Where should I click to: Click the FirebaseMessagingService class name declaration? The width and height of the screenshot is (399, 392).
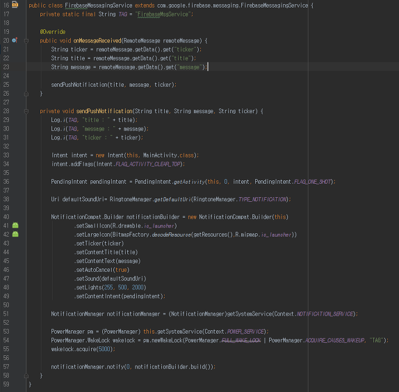(99, 5)
